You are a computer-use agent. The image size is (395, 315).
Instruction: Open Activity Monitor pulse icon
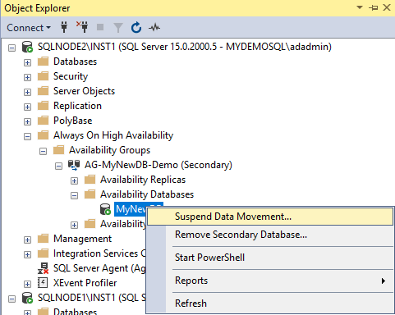click(x=154, y=27)
